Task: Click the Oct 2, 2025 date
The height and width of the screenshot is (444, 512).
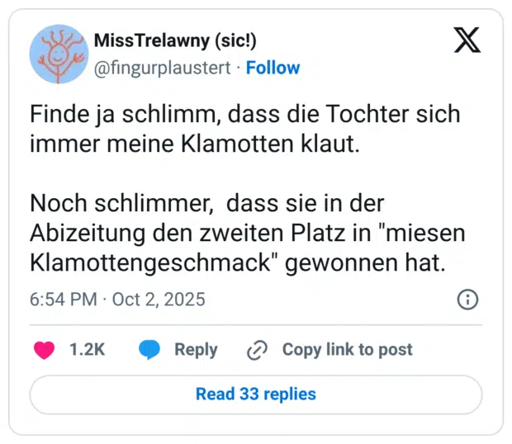Action: [160, 299]
